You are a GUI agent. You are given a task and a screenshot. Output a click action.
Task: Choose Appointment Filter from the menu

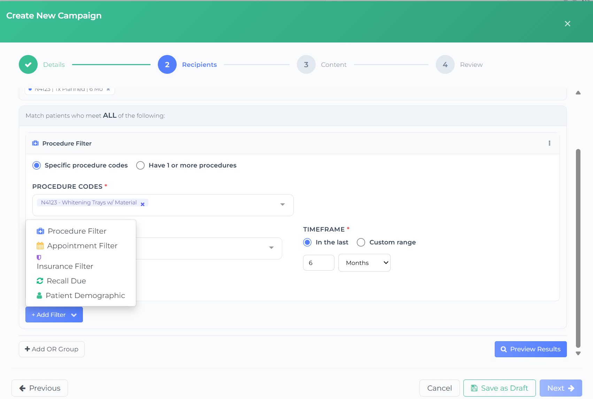pyautogui.click(x=82, y=246)
